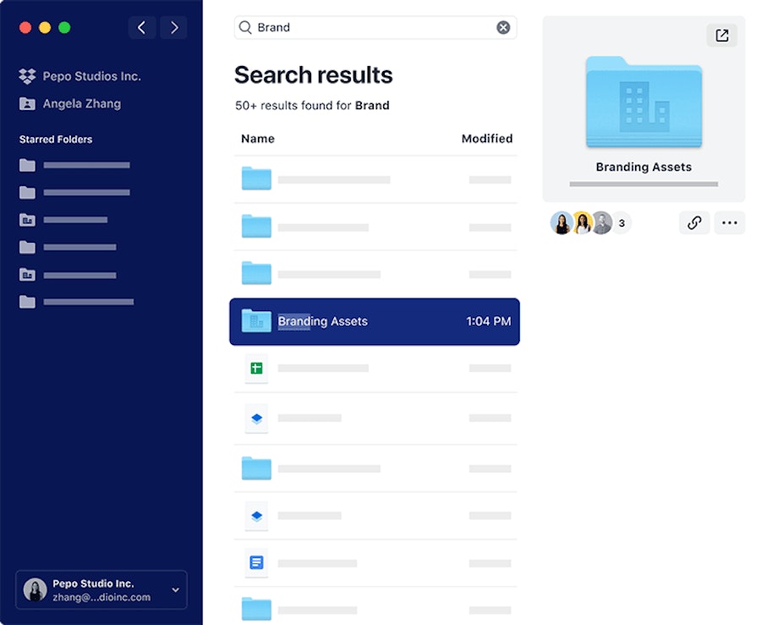Open Branding Assets in external window icon
This screenshot has height=625, width=761.
tap(722, 36)
